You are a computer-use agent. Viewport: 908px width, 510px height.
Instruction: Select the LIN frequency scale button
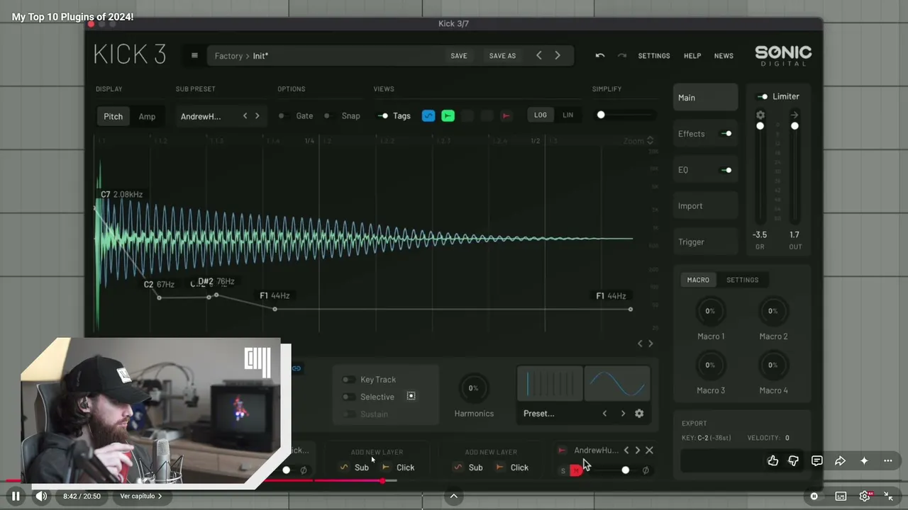click(567, 115)
